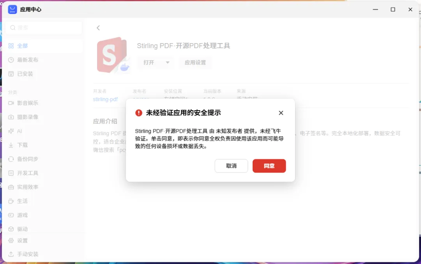Image resolution: width=421 pixels, height=264 pixels.
Task: Click the 应用设置 button
Action: tap(195, 63)
